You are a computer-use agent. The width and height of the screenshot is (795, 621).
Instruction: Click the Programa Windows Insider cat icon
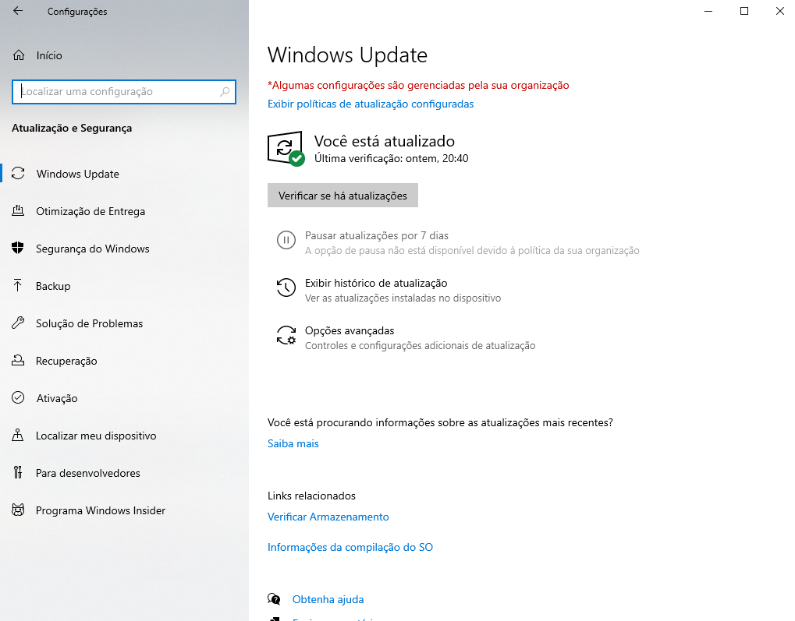click(18, 510)
